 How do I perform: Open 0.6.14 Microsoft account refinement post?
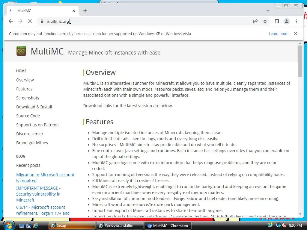click(x=43, y=210)
